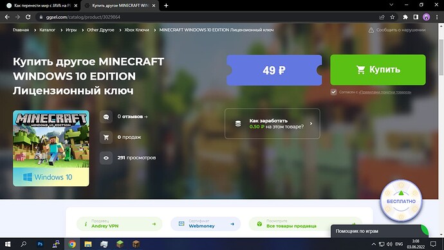Open Windows taskbar search
This screenshot has height=250, width=444.
tap(24, 244)
